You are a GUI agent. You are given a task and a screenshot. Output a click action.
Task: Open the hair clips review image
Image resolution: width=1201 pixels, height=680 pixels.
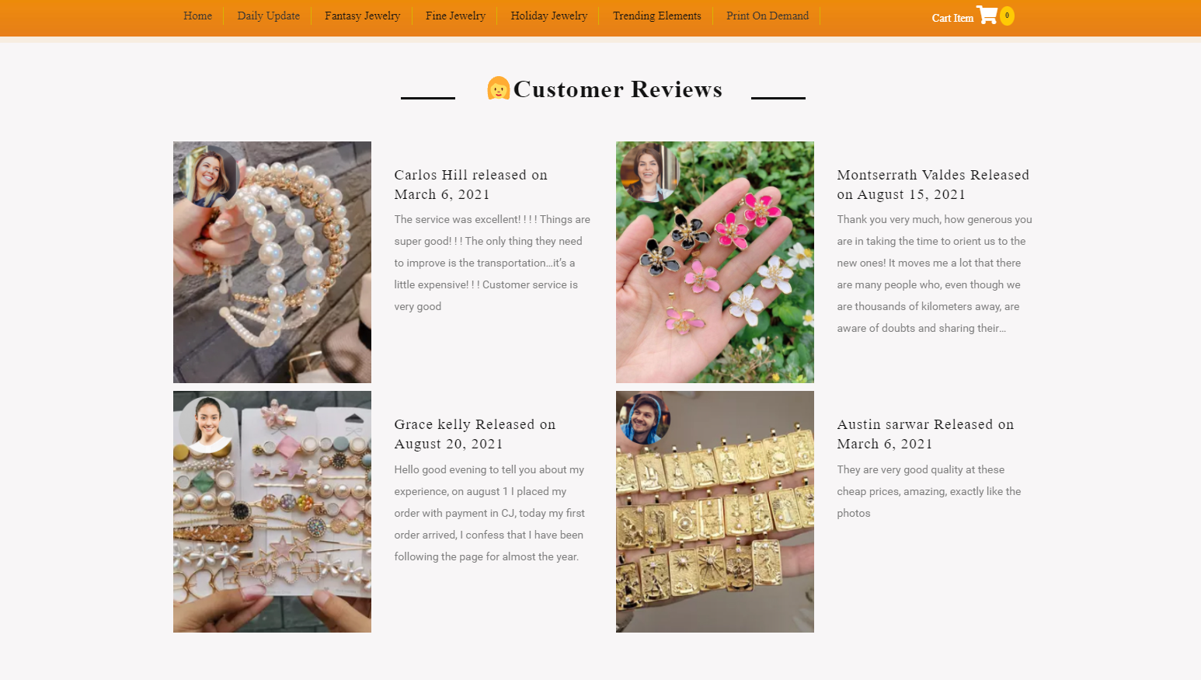pos(272,511)
